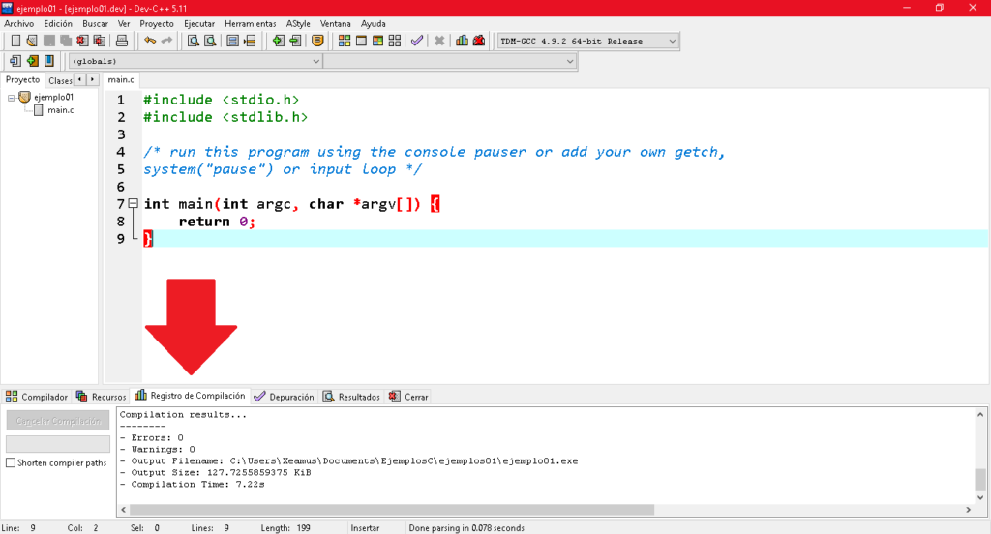
Task: Collapse the main function code fold
Action: tap(133, 203)
